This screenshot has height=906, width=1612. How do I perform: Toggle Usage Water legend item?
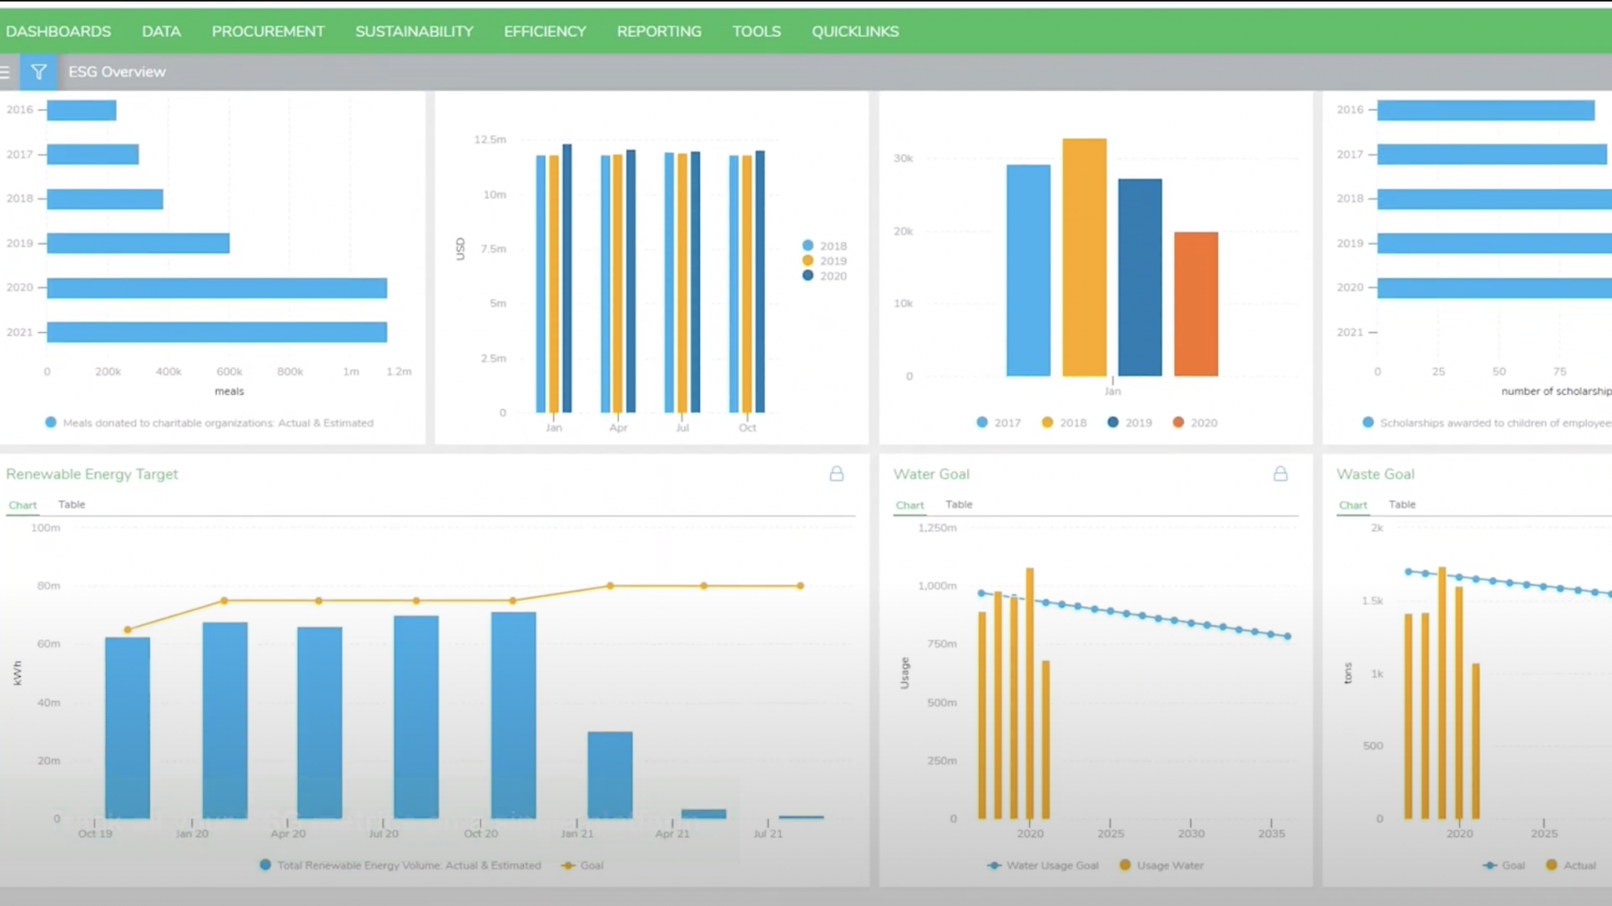[x=1162, y=866]
